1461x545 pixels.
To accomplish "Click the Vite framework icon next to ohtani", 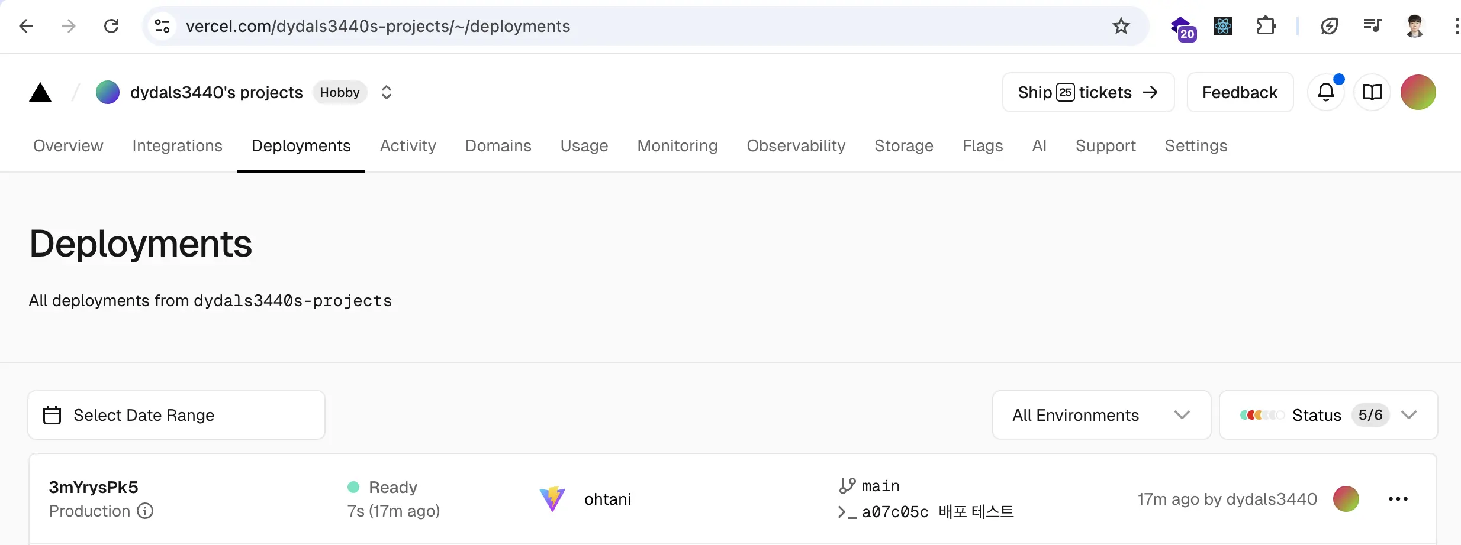I will pos(552,498).
